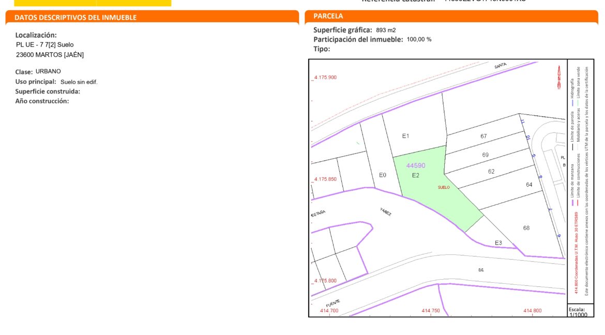Image resolution: width=605 pixels, height=335 pixels.
Task: Click the purple block number '44590'
Action: pyautogui.click(x=416, y=165)
